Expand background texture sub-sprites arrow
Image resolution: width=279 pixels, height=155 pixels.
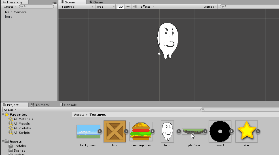point(100,131)
